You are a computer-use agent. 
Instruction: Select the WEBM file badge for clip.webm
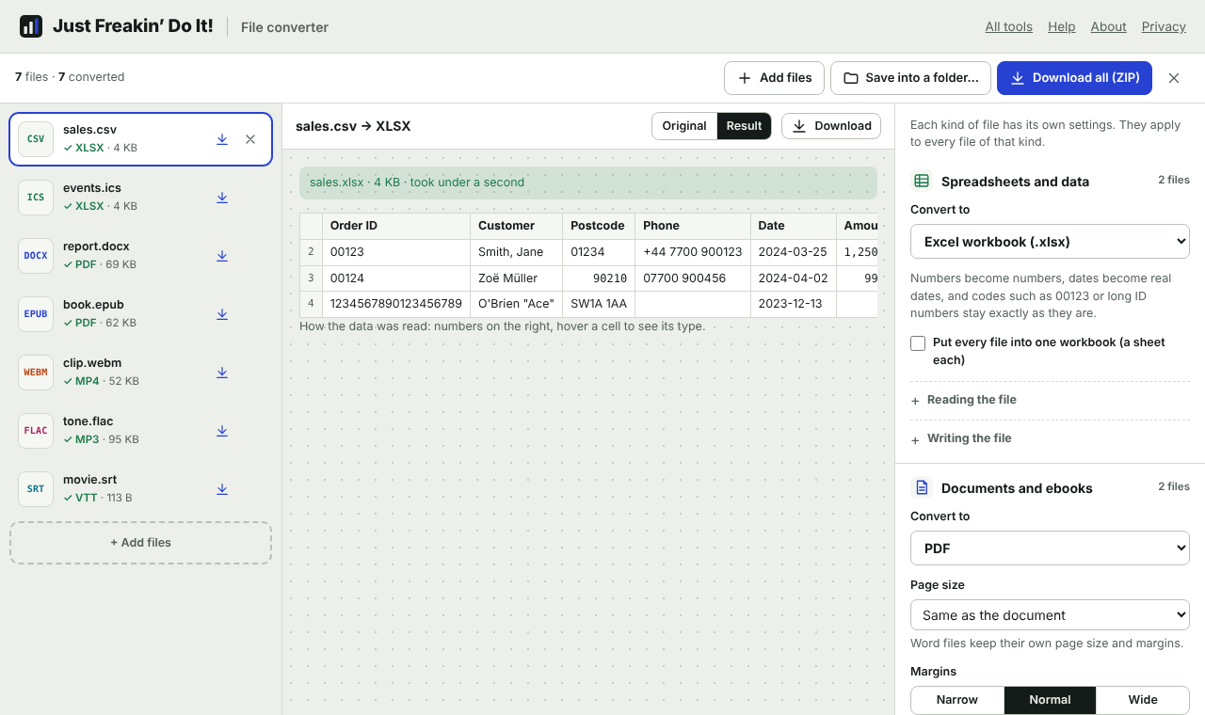click(x=36, y=373)
